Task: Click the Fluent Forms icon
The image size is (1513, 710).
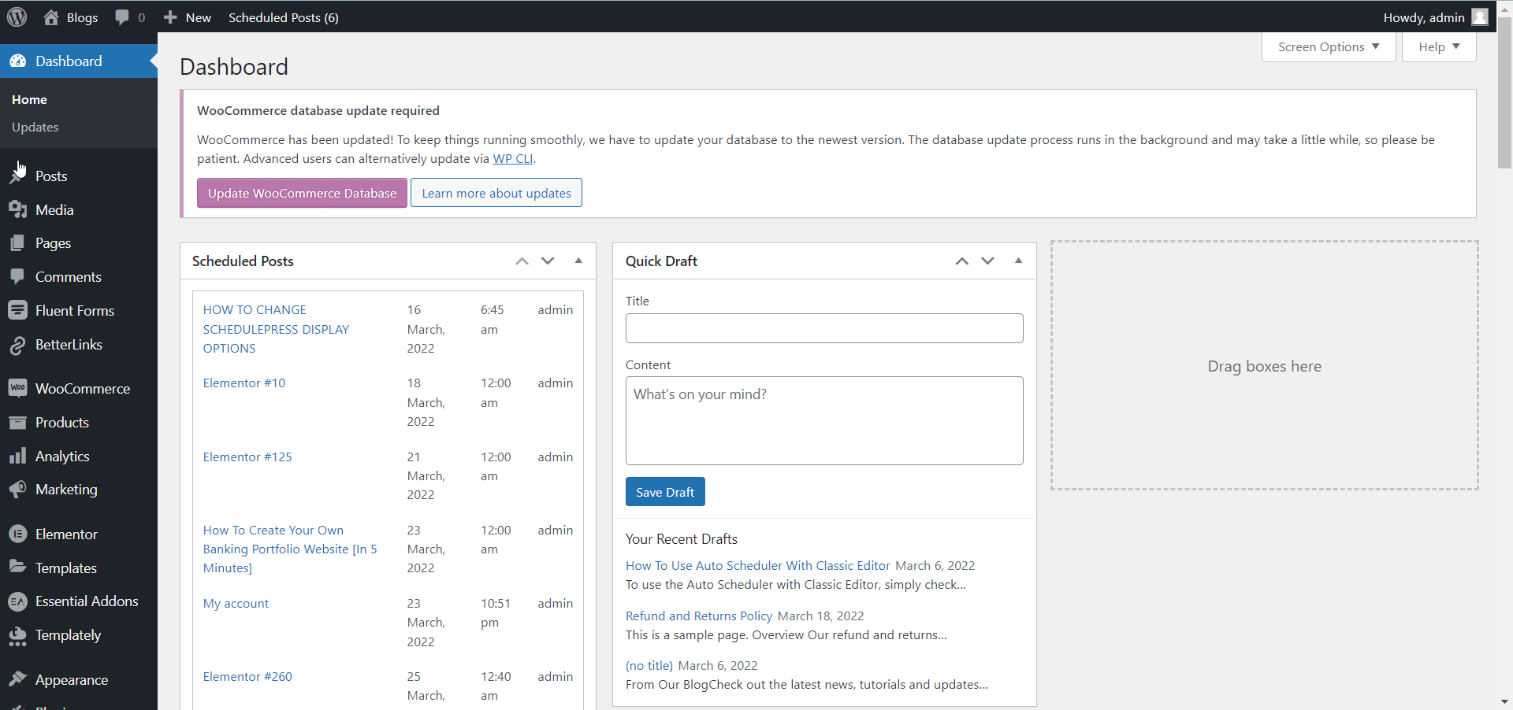Action: (18, 310)
